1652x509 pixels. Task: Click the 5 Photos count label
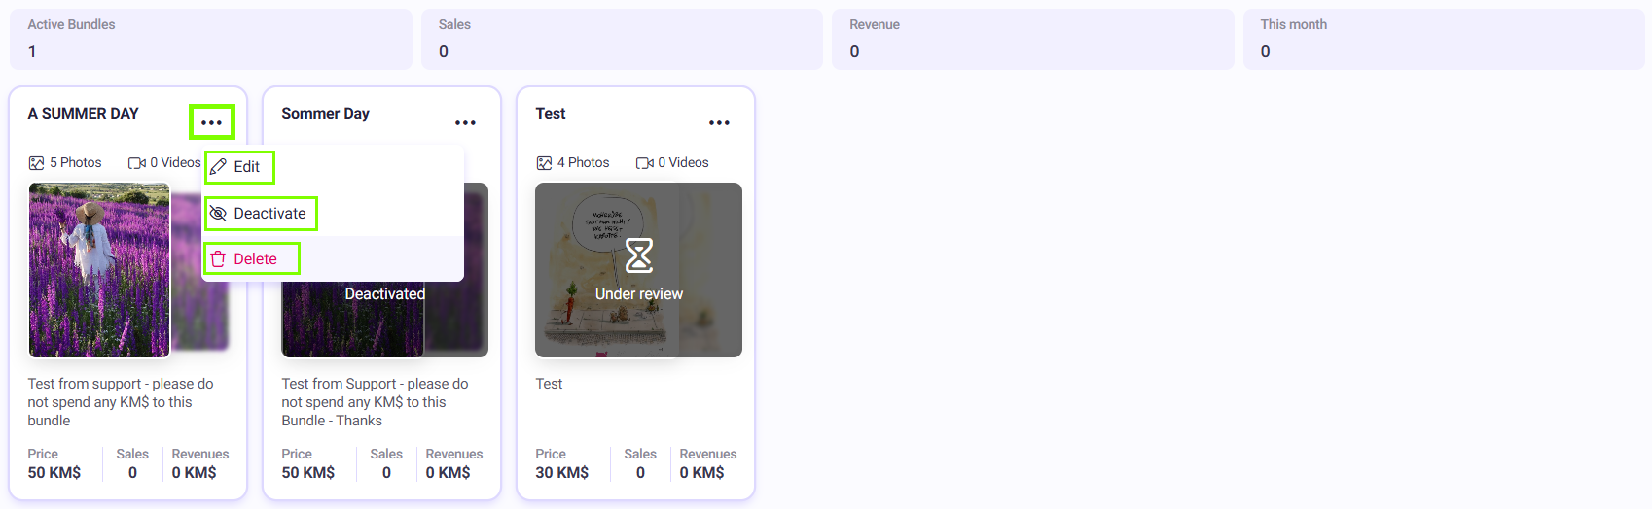(x=76, y=163)
